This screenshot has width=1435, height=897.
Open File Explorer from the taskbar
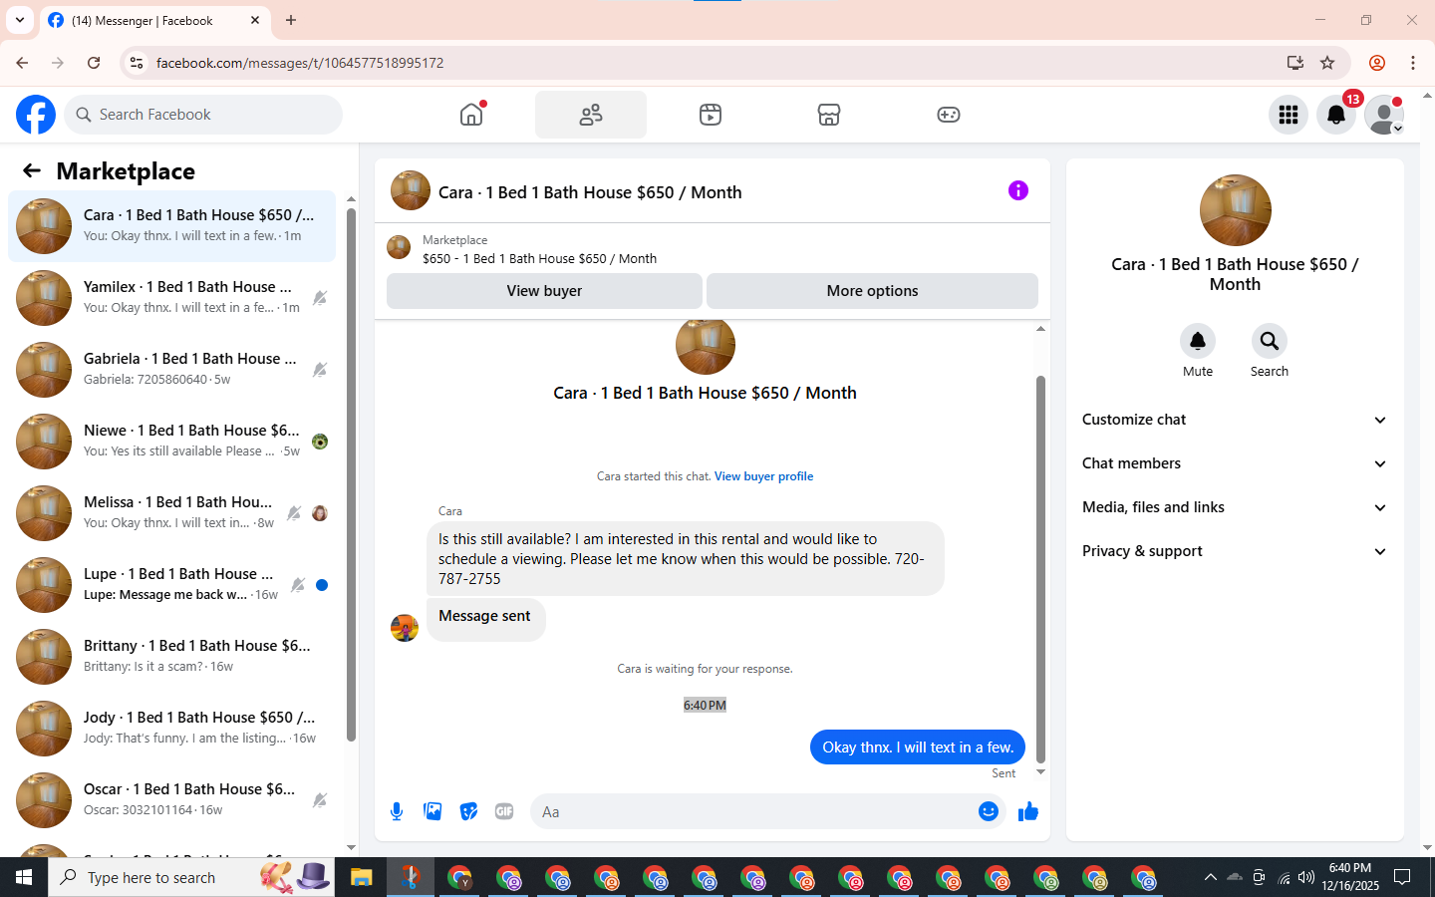(361, 877)
